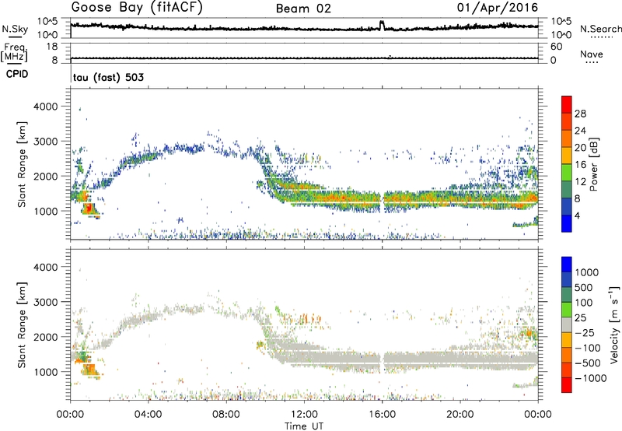
Task: Click the "16" power colorbar label
Action: tap(580, 165)
